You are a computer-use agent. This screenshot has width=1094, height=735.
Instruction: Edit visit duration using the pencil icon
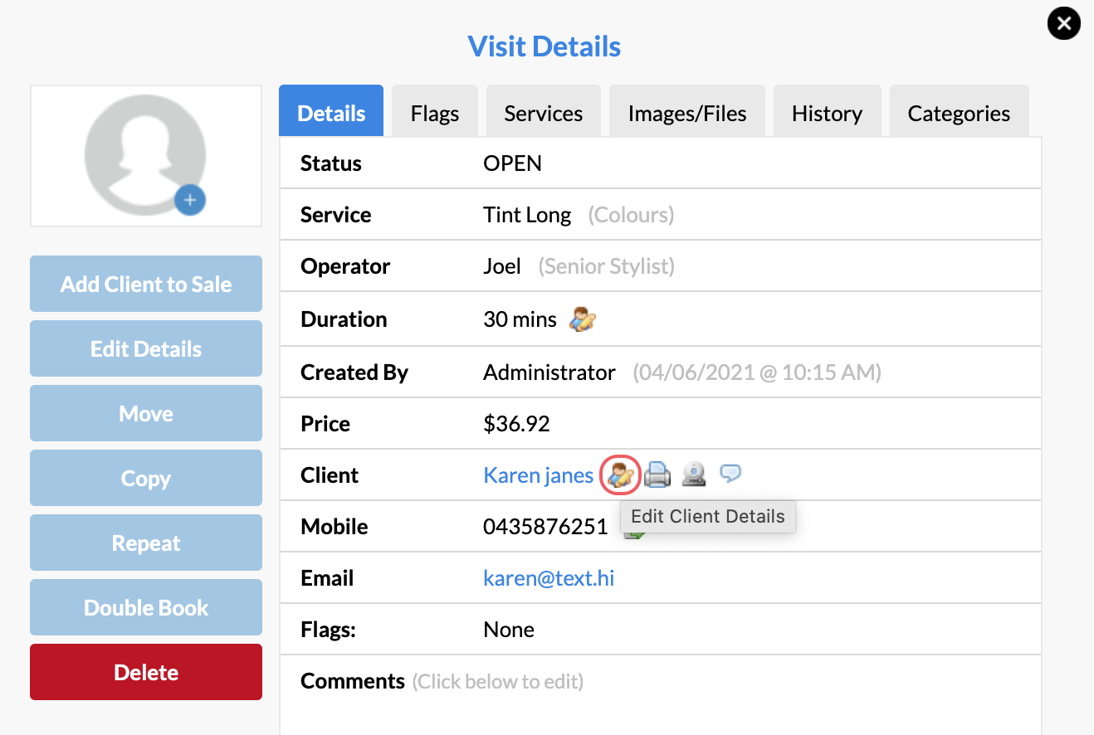[581, 319]
